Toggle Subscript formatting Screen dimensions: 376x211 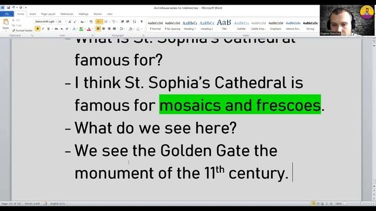[62, 29]
